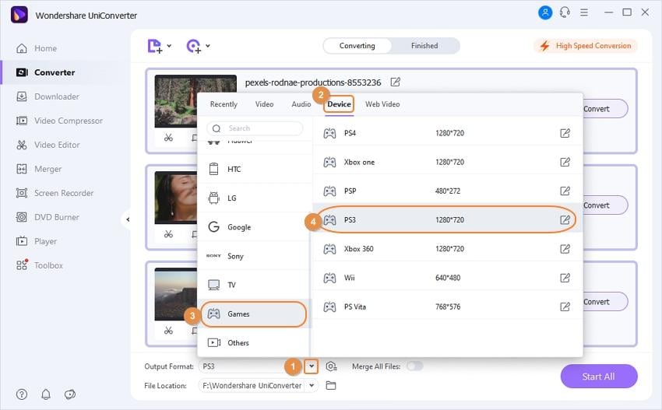Click the scissors trim icon on second video

point(168,234)
